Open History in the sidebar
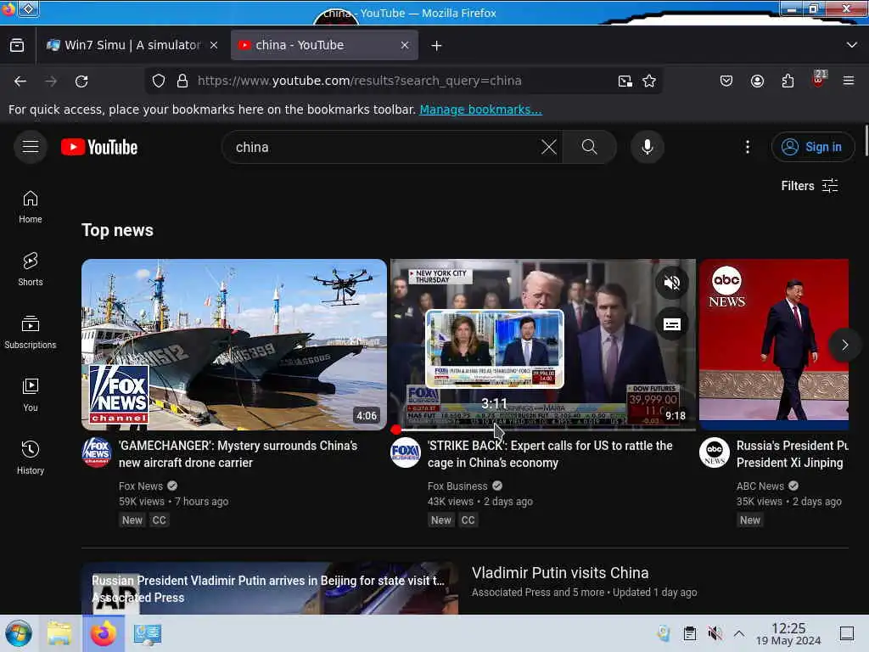Screen dimensions: 869x652 coord(31,458)
